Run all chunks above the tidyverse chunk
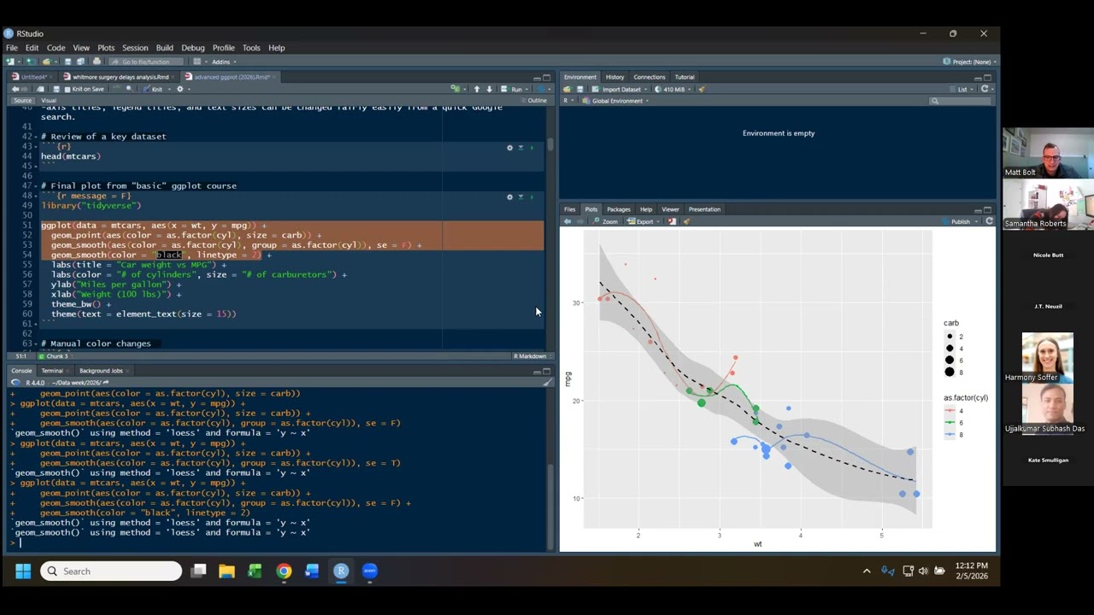This screenshot has width=1094, height=615. click(x=521, y=196)
